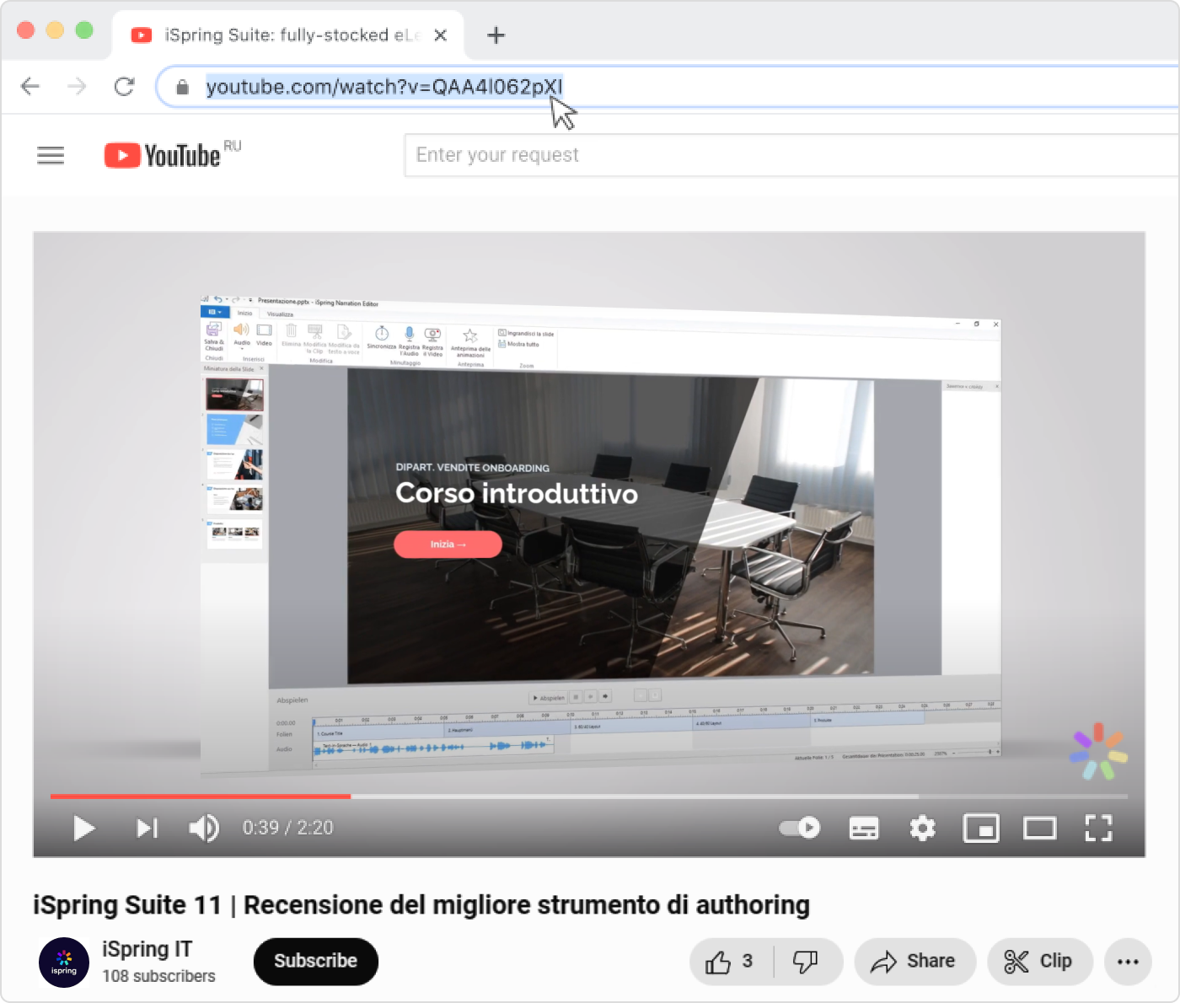Image resolution: width=1180 pixels, height=1003 pixels.
Task: Share the video
Action: pyautogui.click(x=914, y=962)
